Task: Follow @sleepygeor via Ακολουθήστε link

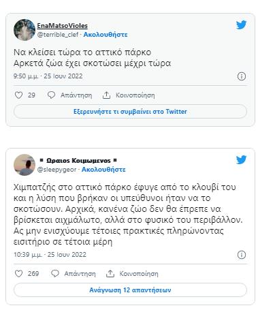Action: coord(103,170)
